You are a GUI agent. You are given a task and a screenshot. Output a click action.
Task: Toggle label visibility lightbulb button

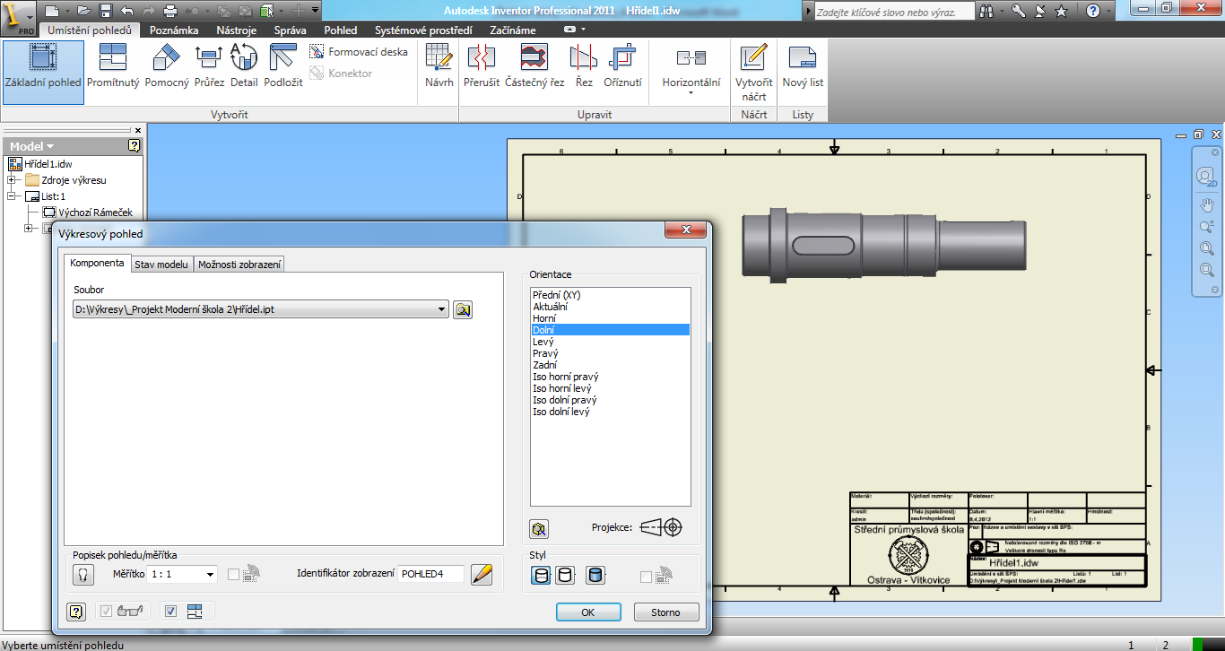click(x=82, y=575)
